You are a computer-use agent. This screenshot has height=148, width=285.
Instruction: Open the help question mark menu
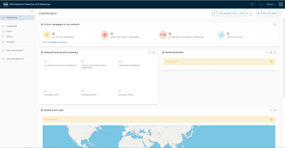point(253,4)
